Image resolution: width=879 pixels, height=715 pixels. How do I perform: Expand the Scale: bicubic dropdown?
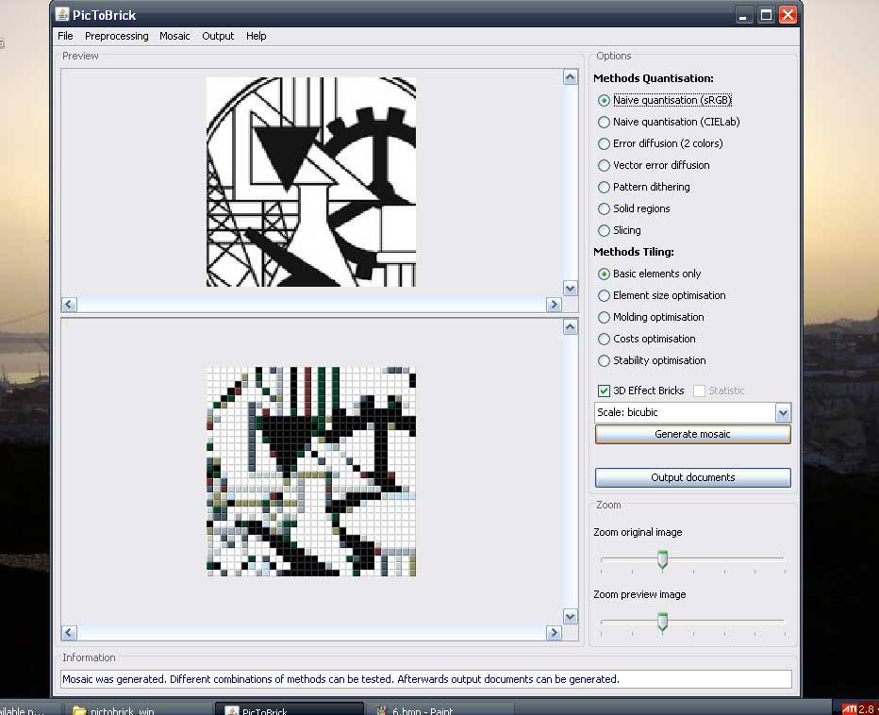(x=782, y=412)
